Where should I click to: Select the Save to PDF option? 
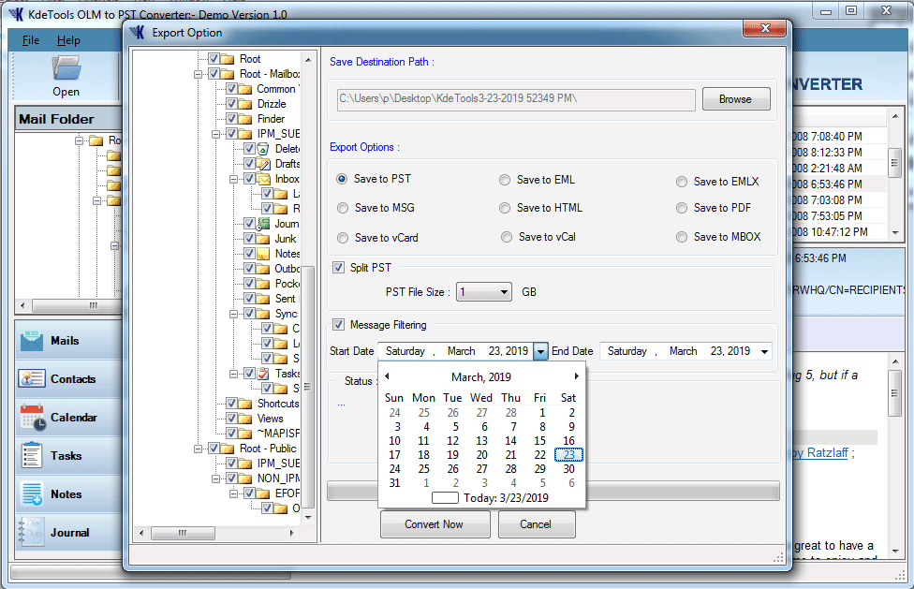coord(682,208)
